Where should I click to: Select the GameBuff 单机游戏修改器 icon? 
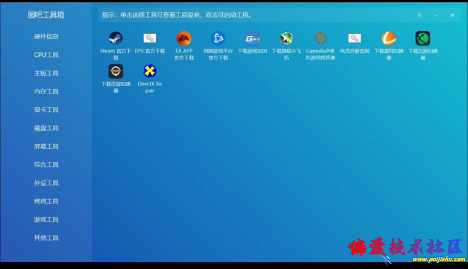coord(320,39)
